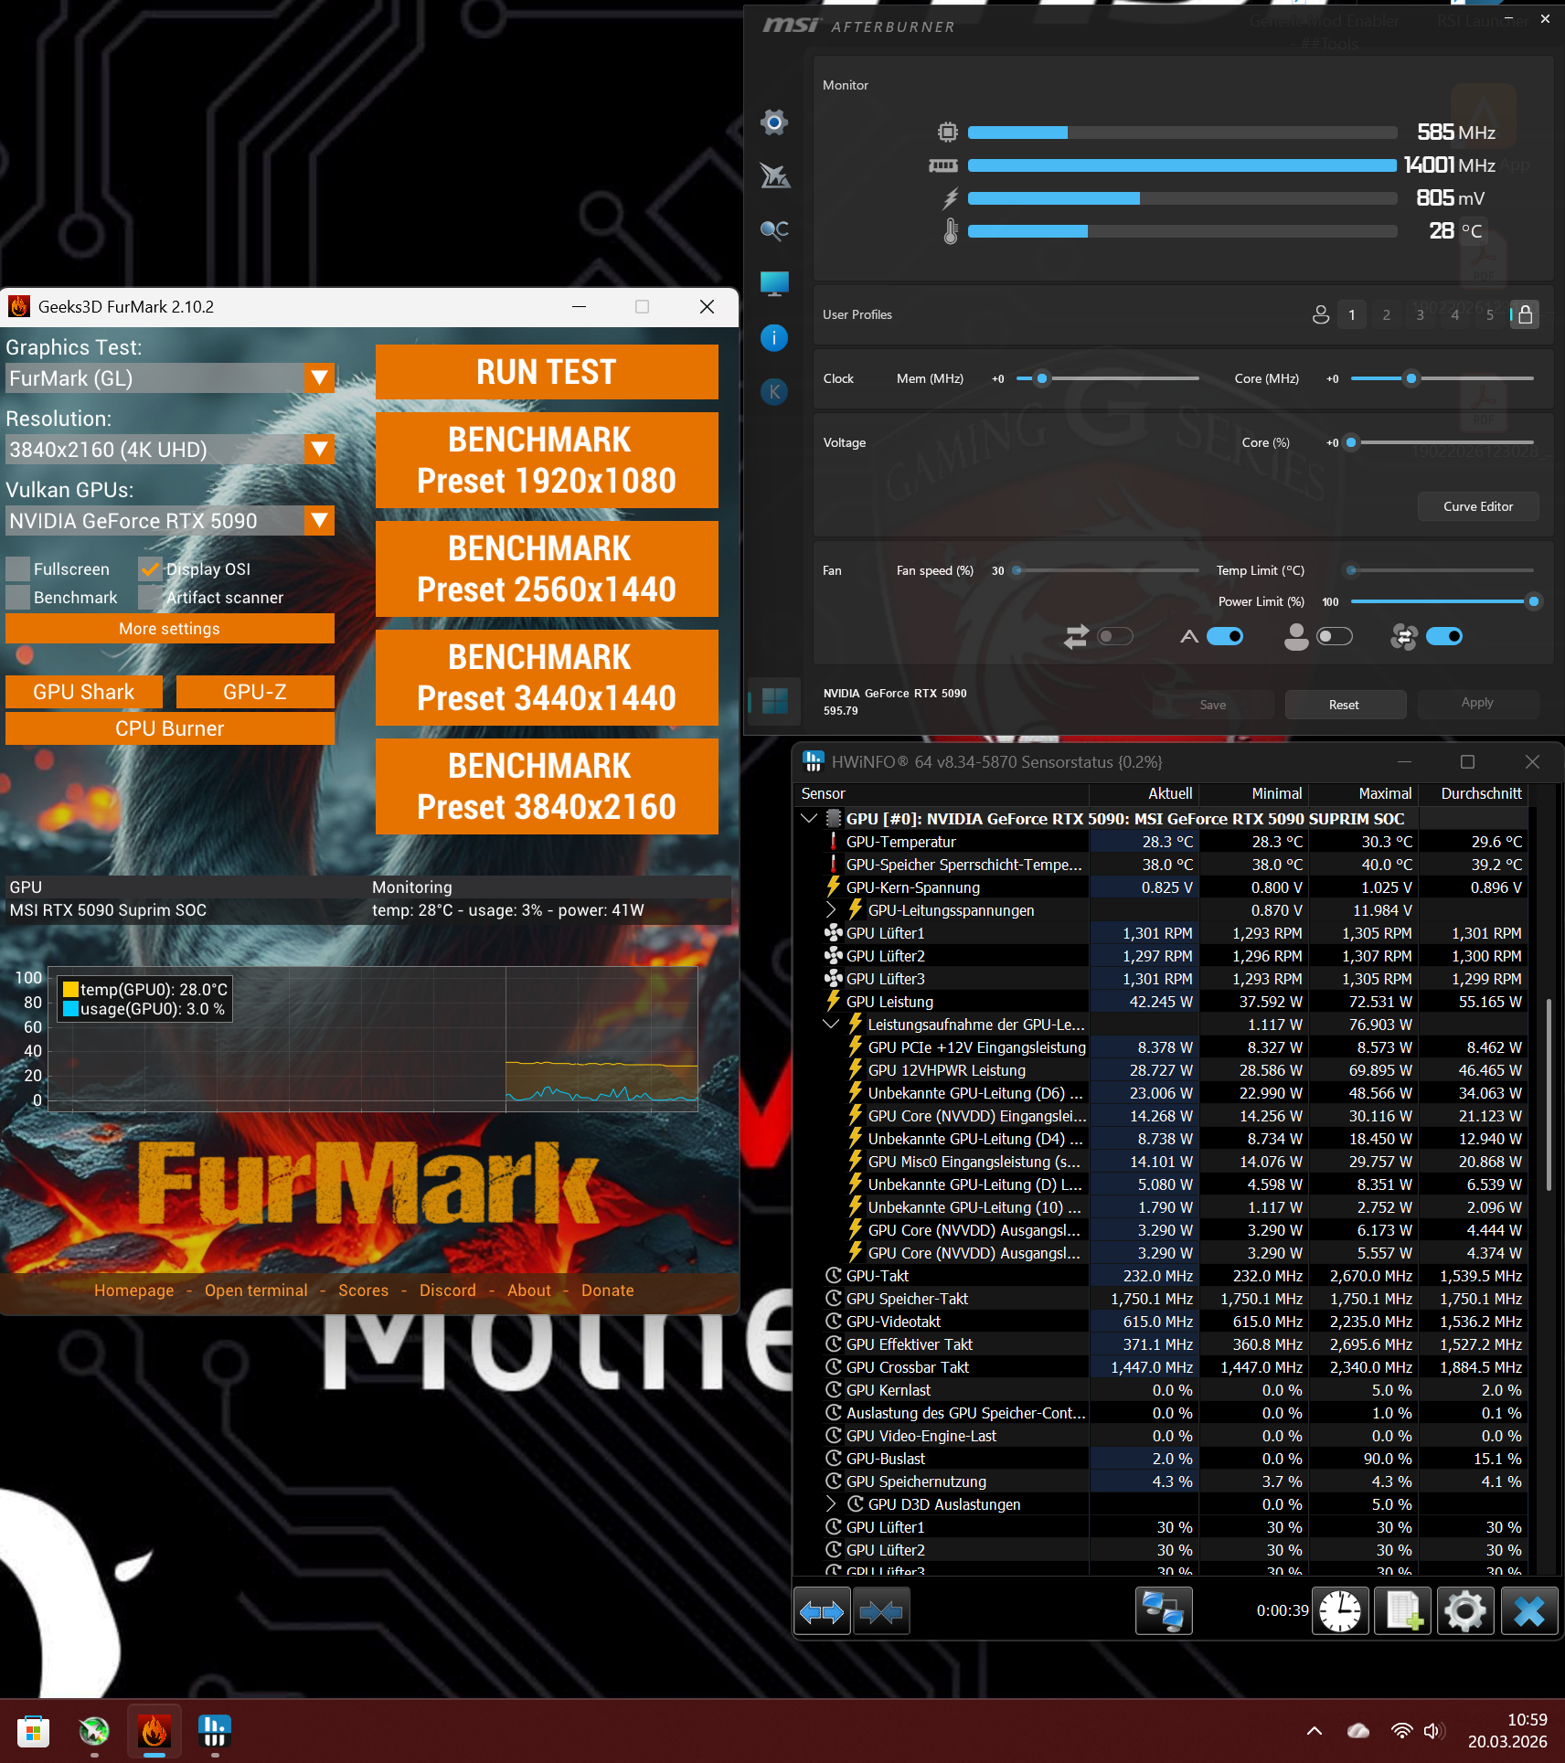Open HWiNFO alarm clock settings icon
The image size is (1565, 1763).
point(1340,1610)
